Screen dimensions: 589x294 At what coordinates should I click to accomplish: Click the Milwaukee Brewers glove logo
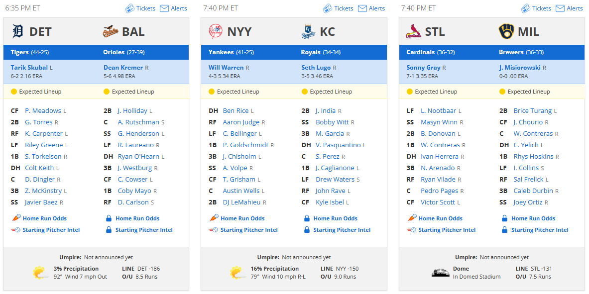point(506,31)
